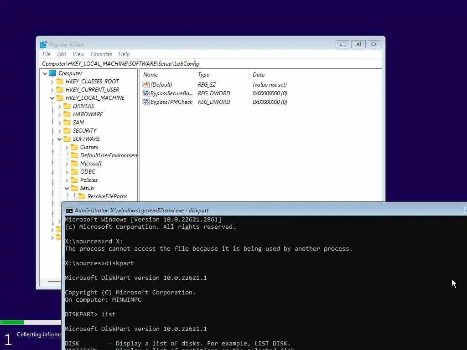Screen dimensions: 467x350
Task: Expand the DRIVERS key
Action: pos(59,106)
